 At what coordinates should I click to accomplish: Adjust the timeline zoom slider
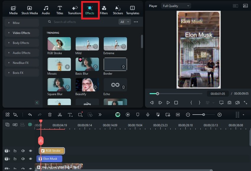[203, 115]
